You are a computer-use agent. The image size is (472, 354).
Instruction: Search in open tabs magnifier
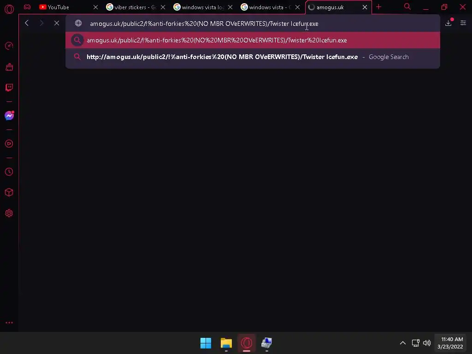pyautogui.click(x=407, y=6)
